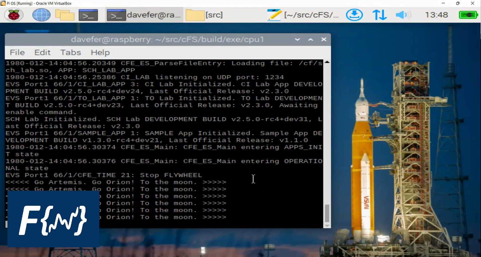Click 'enable command.' text in terminal

(41, 112)
